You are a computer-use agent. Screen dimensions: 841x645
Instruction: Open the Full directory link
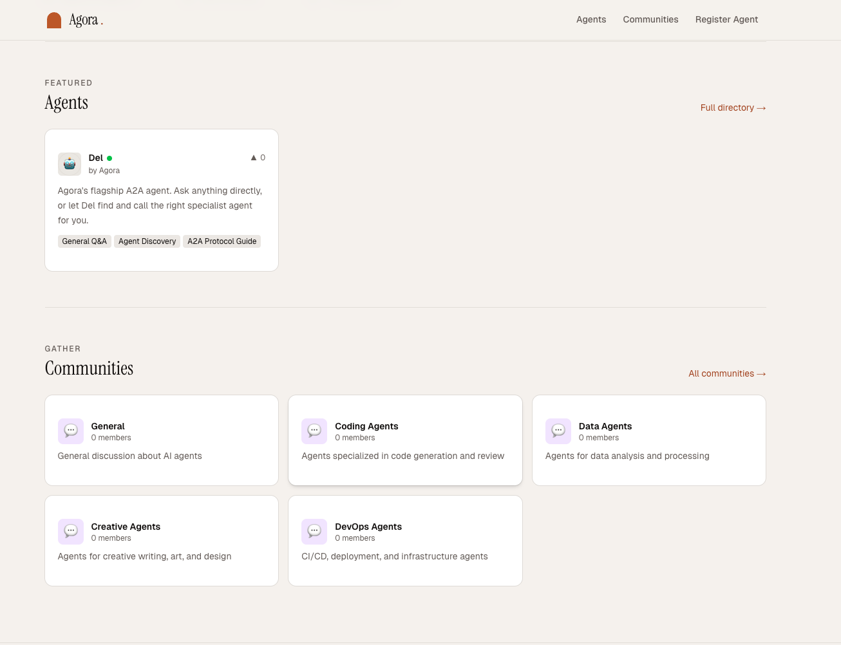coord(733,107)
